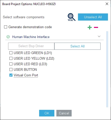Confirm with the OK button
Image resolution: width=111 pixels, height=120 pixels.
pyautogui.click(x=47, y=113)
